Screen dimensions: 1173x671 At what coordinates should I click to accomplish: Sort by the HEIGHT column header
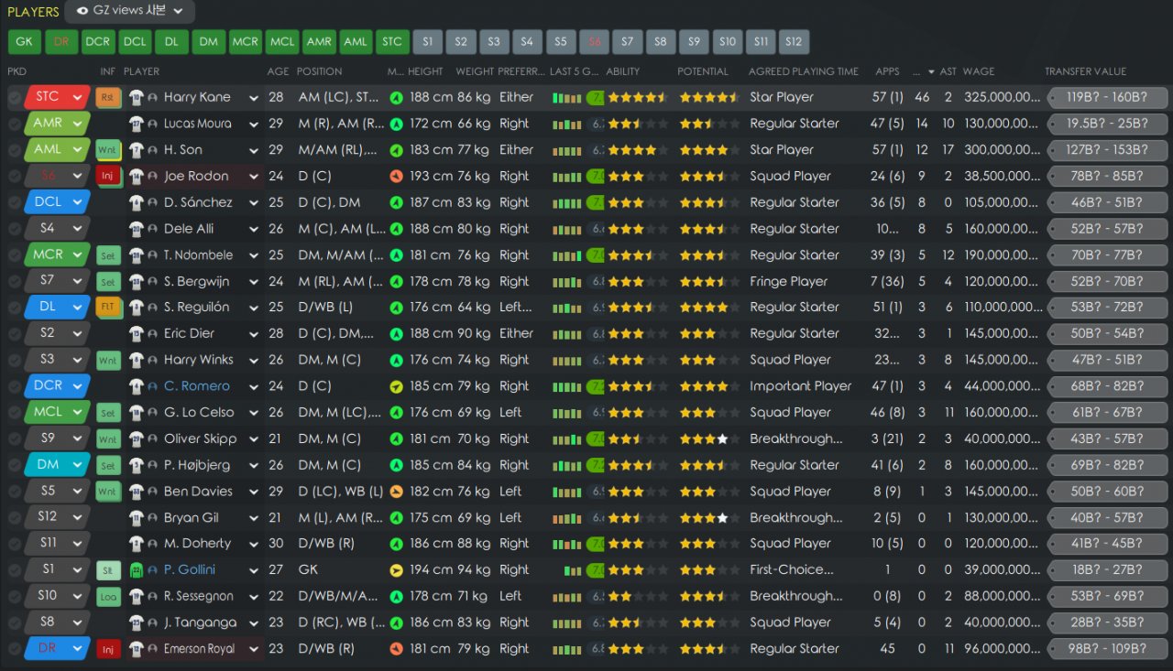425,71
